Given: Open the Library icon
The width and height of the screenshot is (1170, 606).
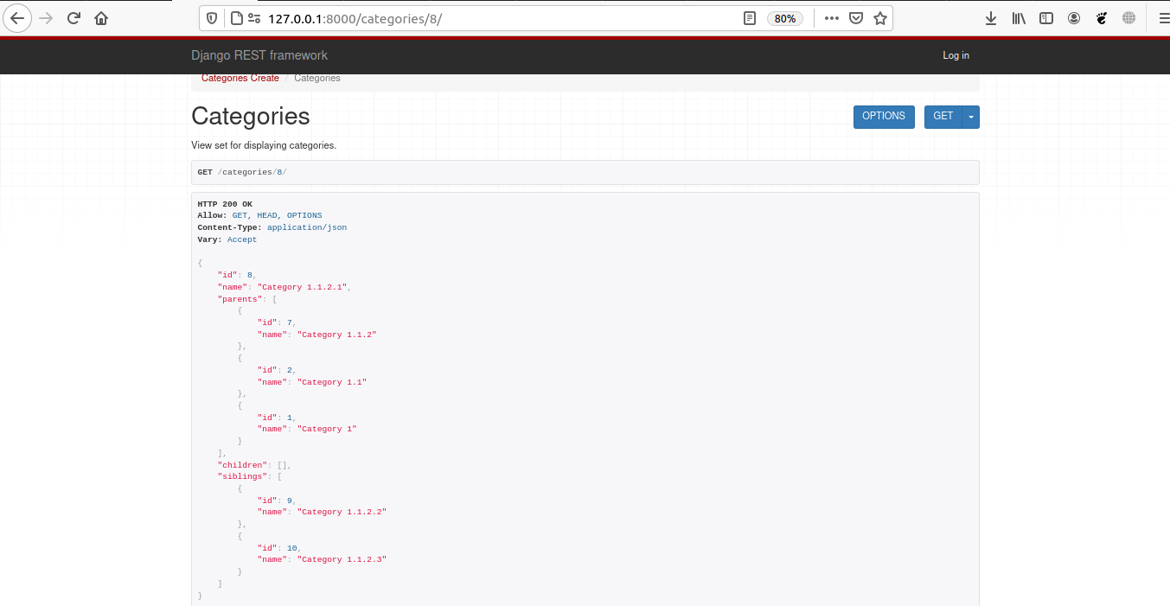Looking at the screenshot, I should (1019, 18).
